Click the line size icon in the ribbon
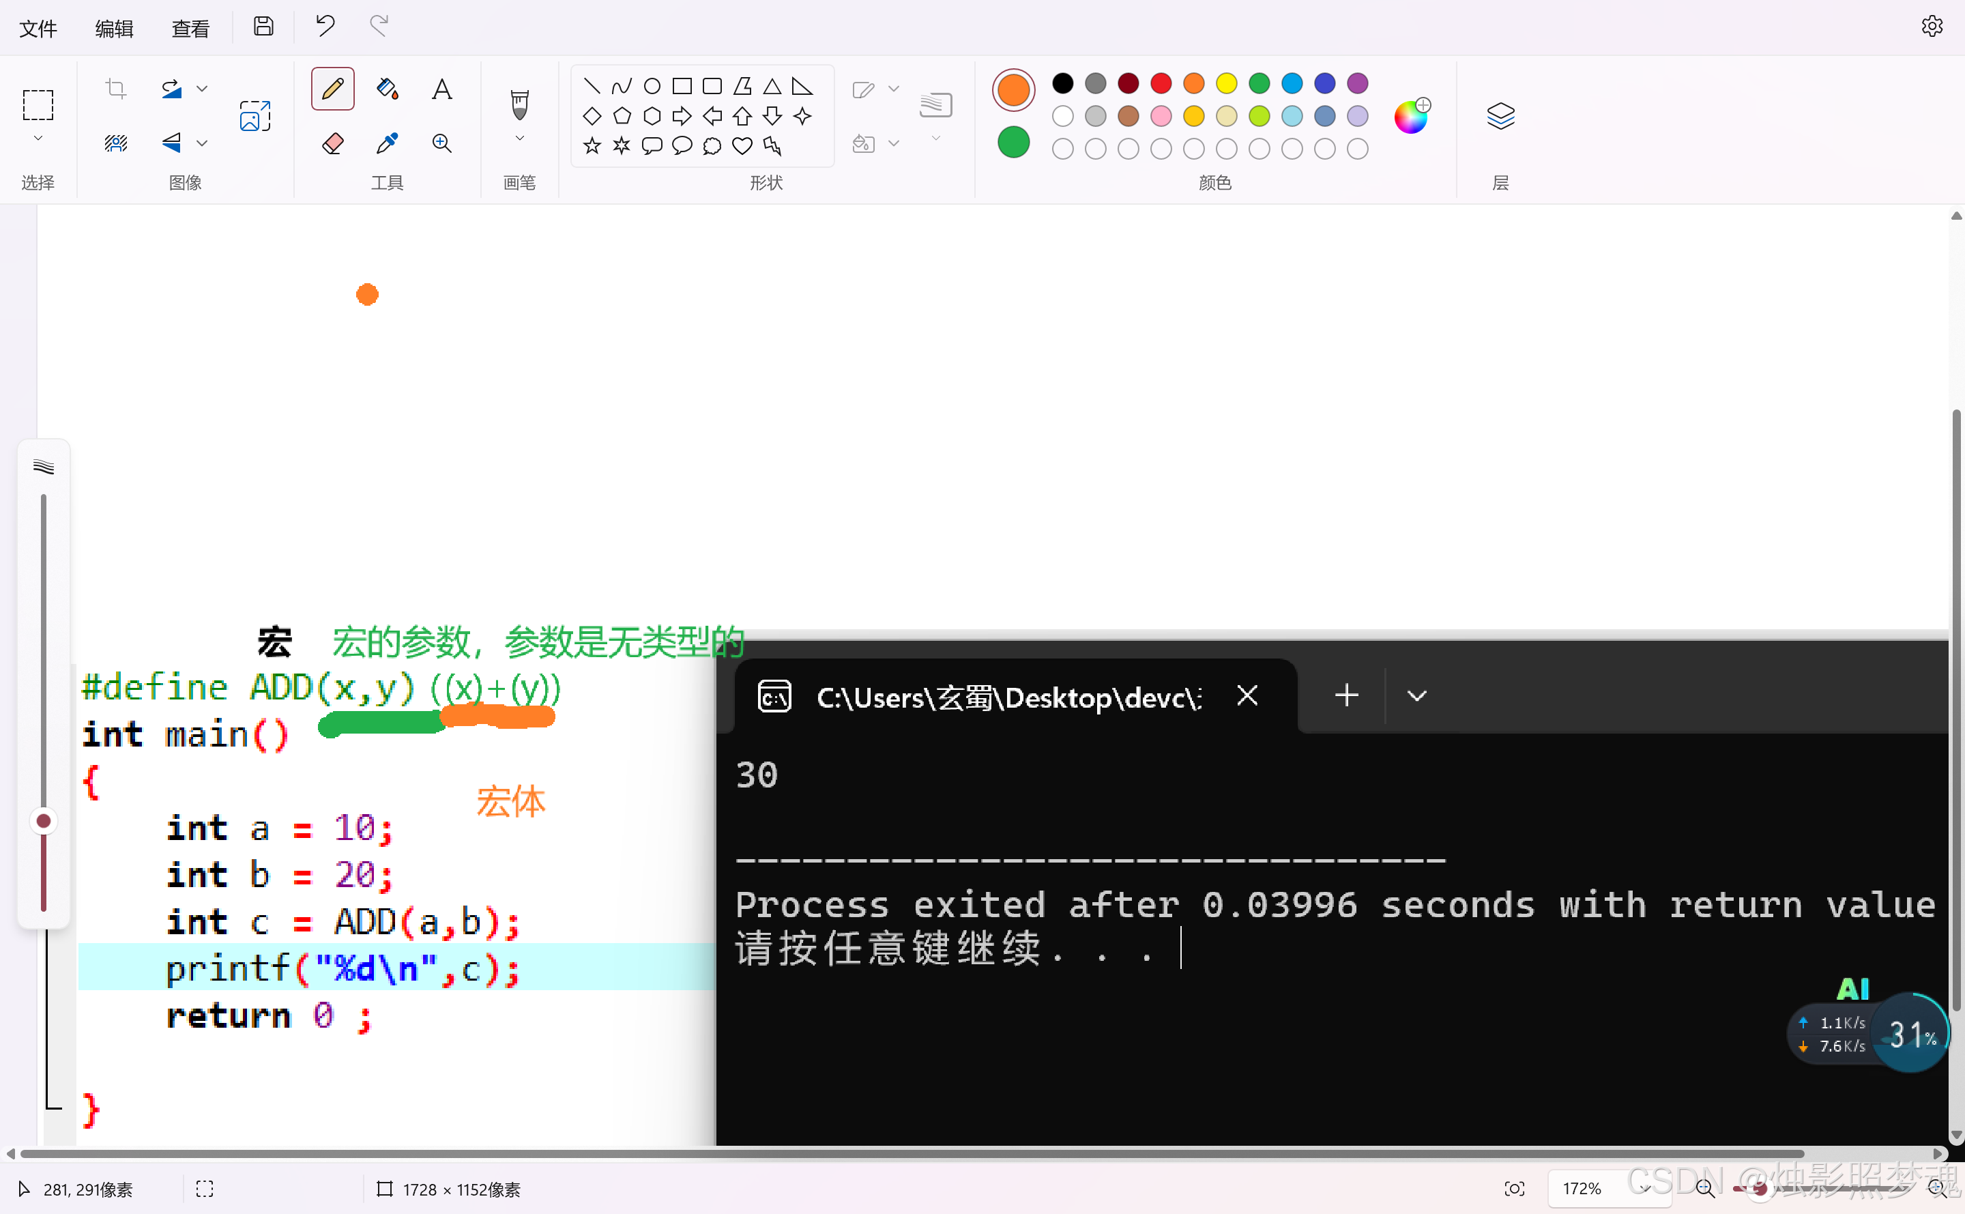This screenshot has width=1965, height=1214. [x=935, y=104]
